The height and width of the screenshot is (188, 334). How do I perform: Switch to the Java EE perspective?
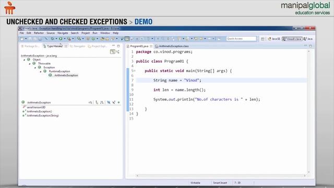tap(274, 39)
